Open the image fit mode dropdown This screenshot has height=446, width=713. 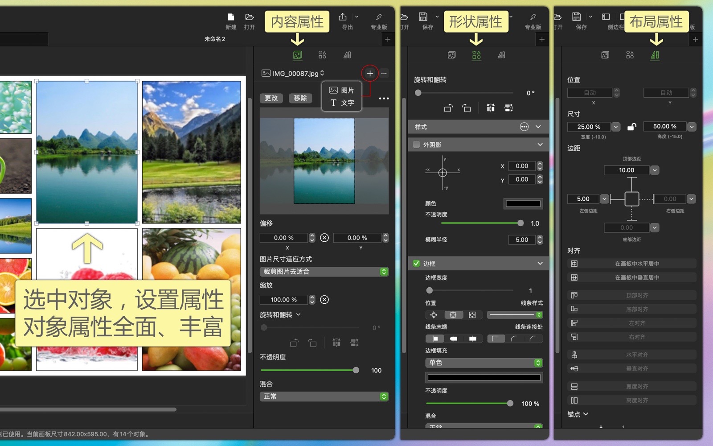324,272
